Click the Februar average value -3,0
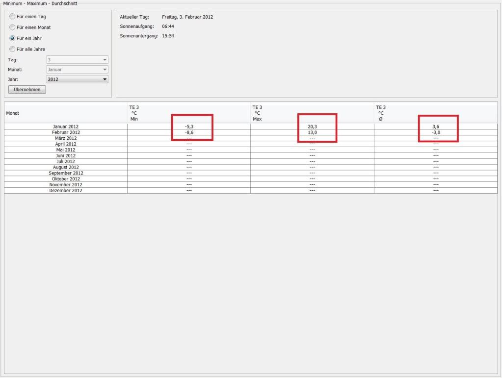The width and height of the screenshot is (502, 378). coord(436,132)
